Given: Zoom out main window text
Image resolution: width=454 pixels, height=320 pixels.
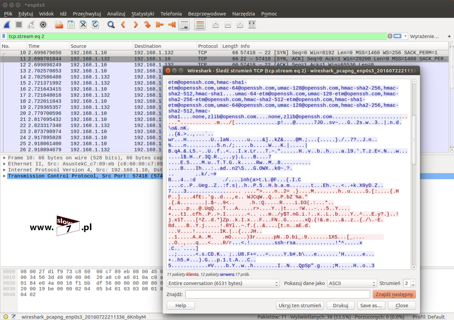Looking at the screenshot, I should [228, 25].
